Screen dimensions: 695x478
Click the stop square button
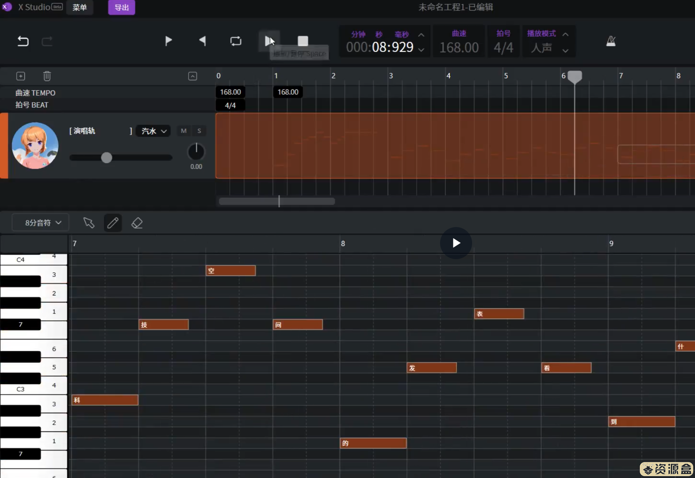pyautogui.click(x=303, y=41)
